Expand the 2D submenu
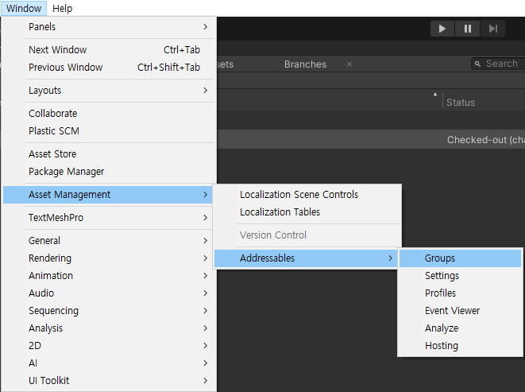 tap(108, 345)
